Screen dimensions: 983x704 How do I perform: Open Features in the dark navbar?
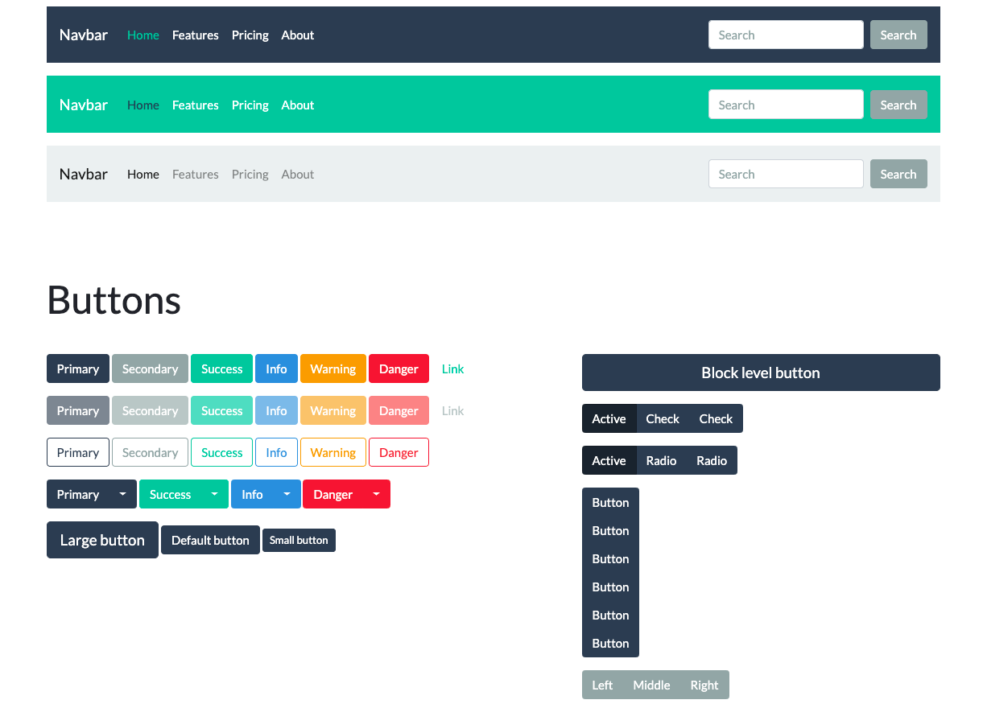click(x=196, y=35)
